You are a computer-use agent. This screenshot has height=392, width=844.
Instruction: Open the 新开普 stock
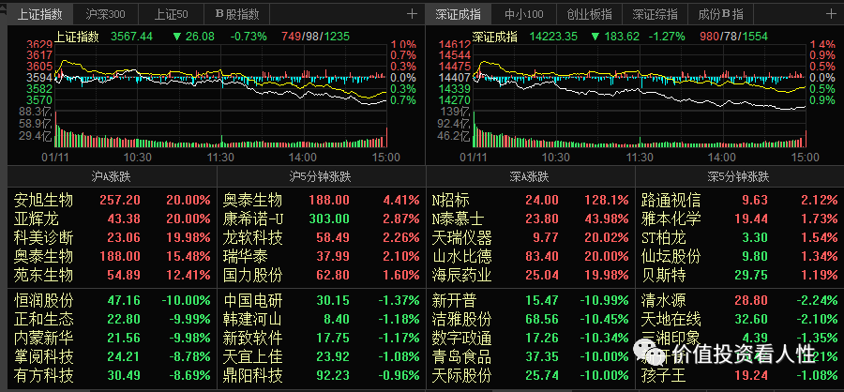[x=530, y=300]
